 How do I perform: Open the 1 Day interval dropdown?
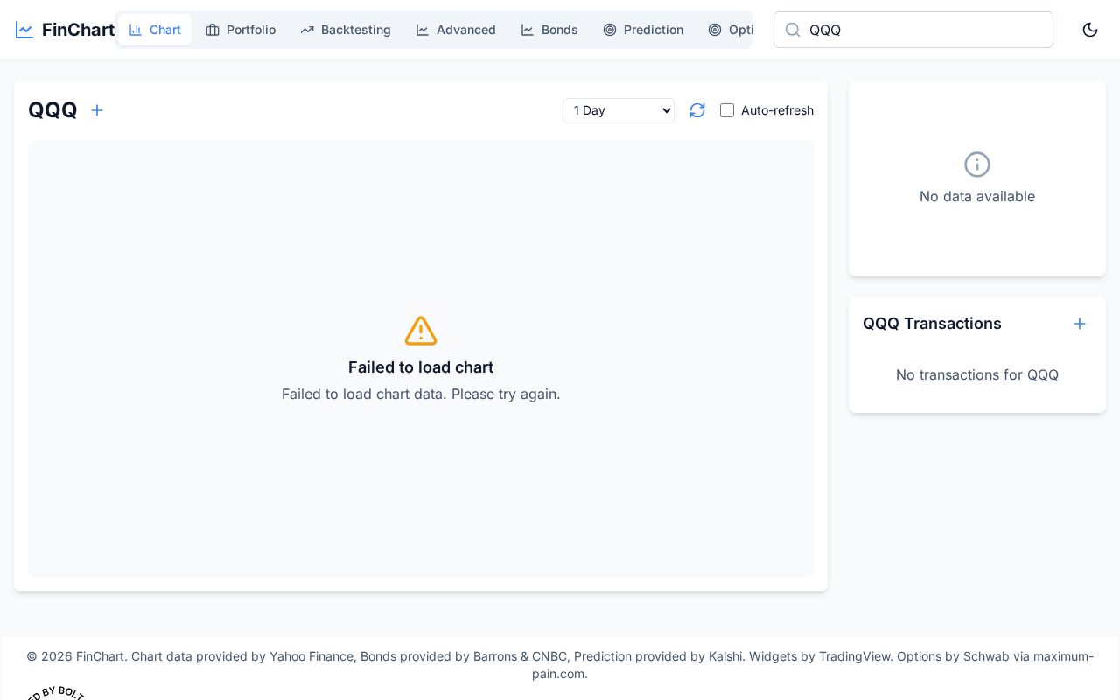point(619,110)
